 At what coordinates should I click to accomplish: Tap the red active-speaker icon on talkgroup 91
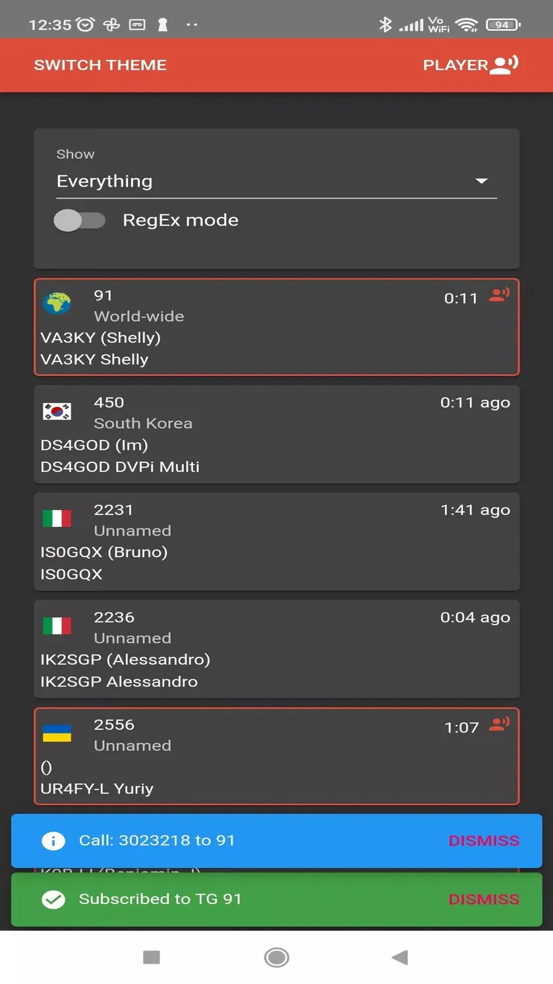pyautogui.click(x=499, y=295)
